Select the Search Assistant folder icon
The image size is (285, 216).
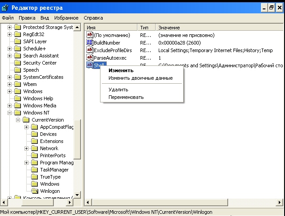point(17,56)
